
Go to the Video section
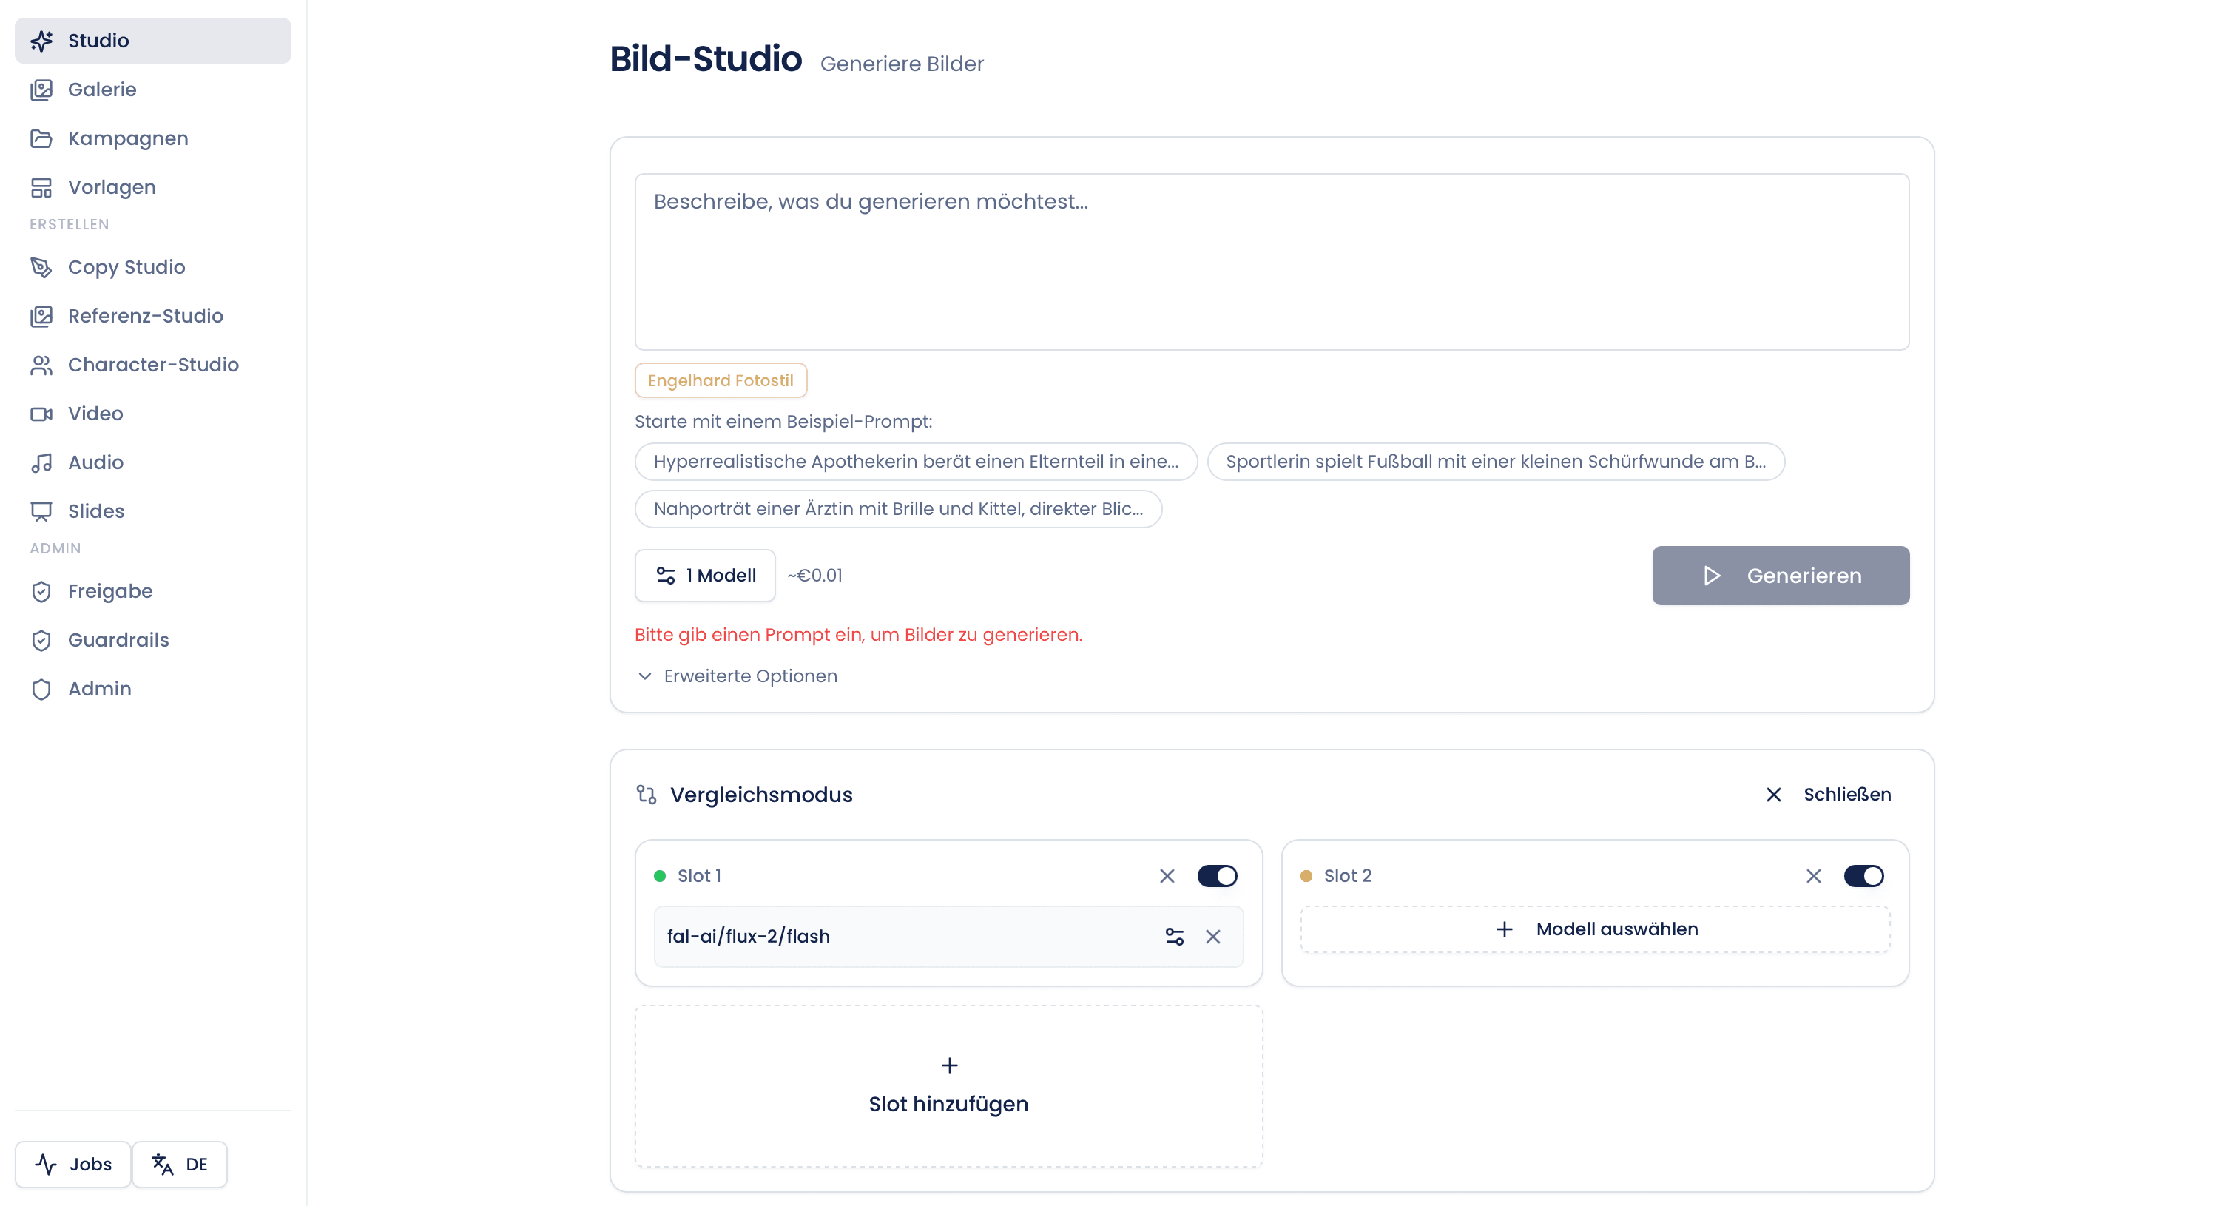[x=153, y=414]
